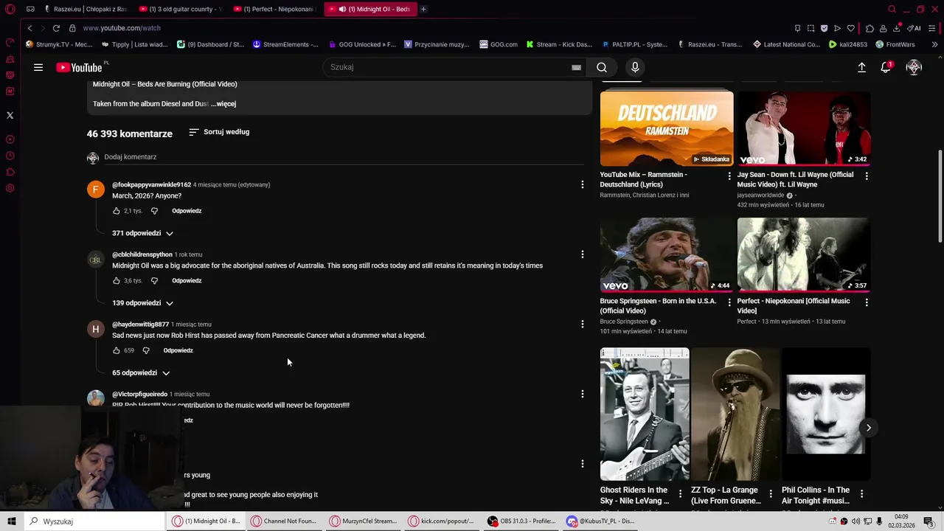
Task: Expand 139 odpowiedzi replies
Action: point(142,303)
